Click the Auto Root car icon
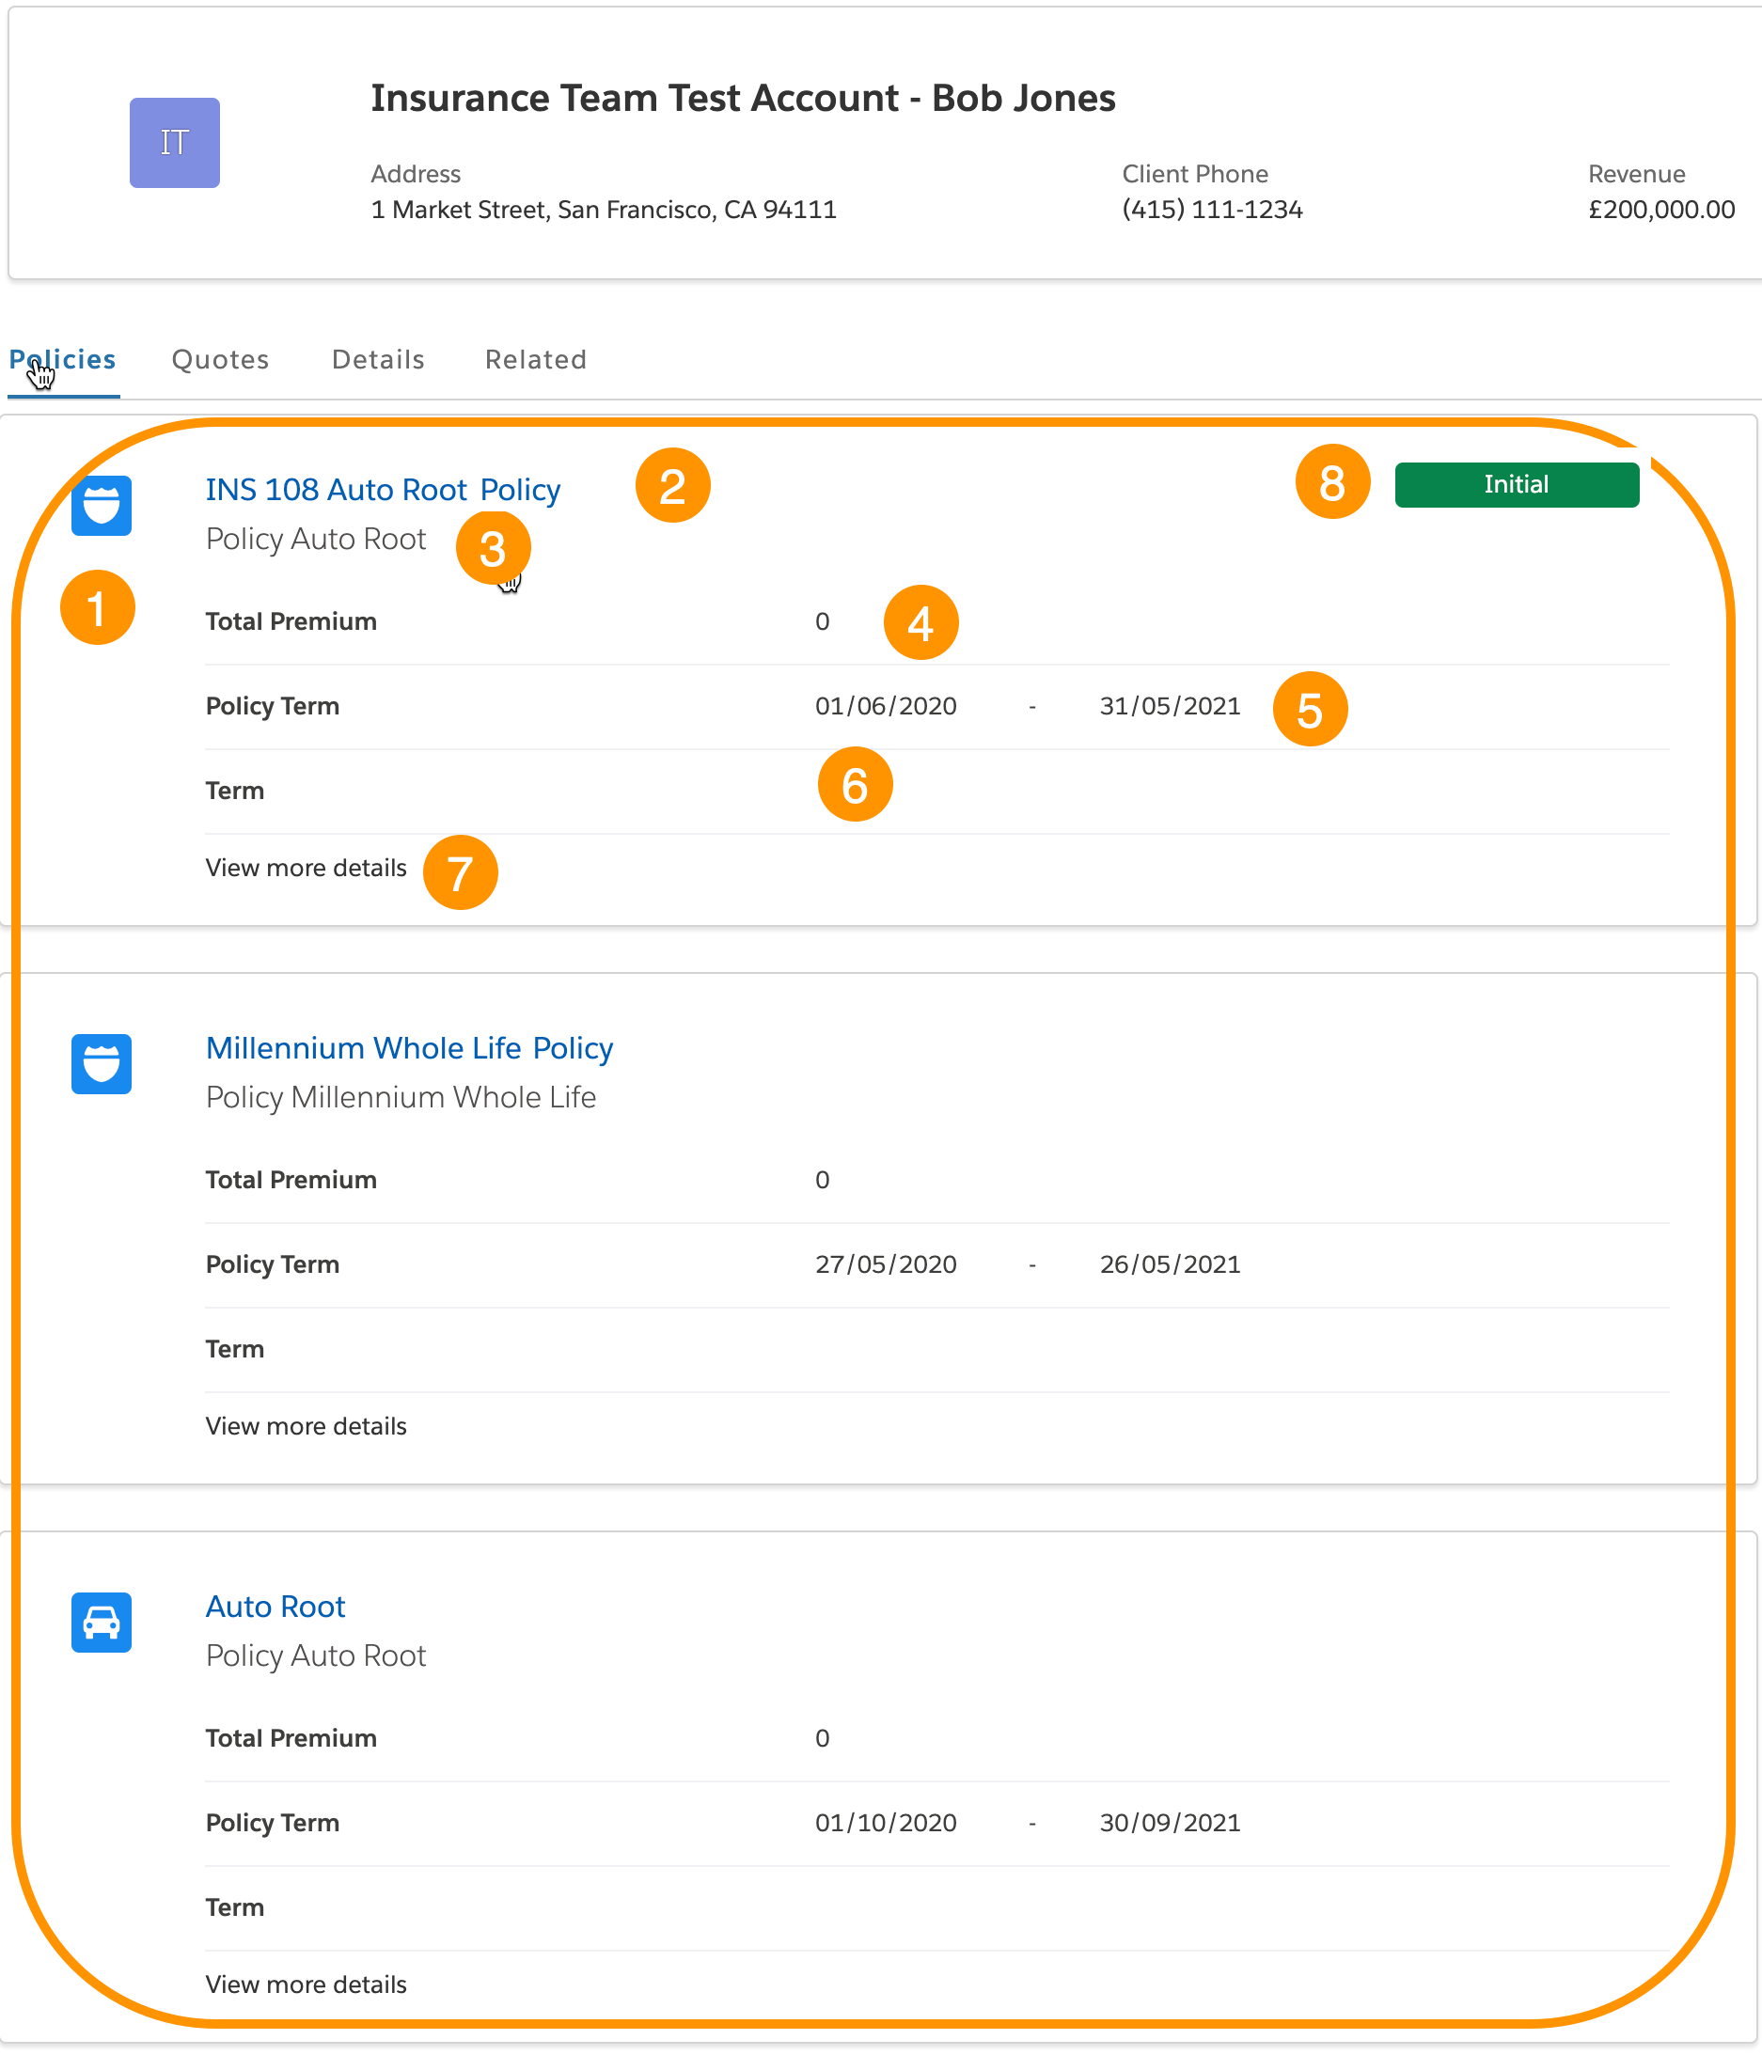Screen dimensions: 1762x2055 pos(102,1622)
